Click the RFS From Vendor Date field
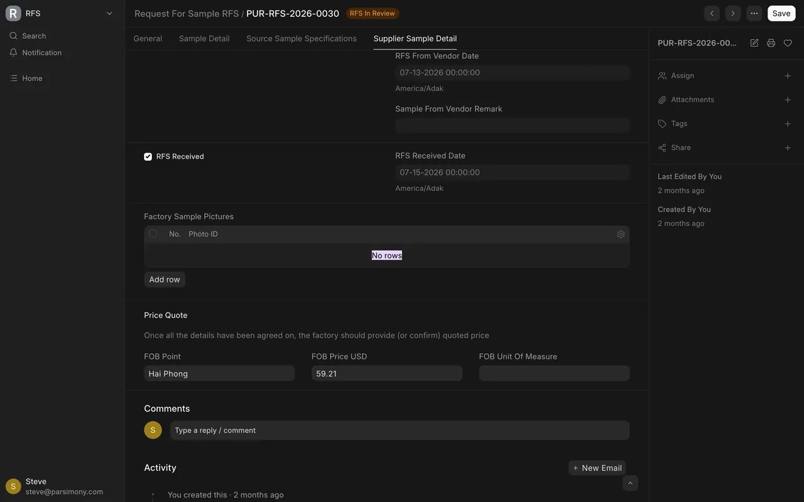The width and height of the screenshot is (804, 502). pyautogui.click(x=513, y=73)
